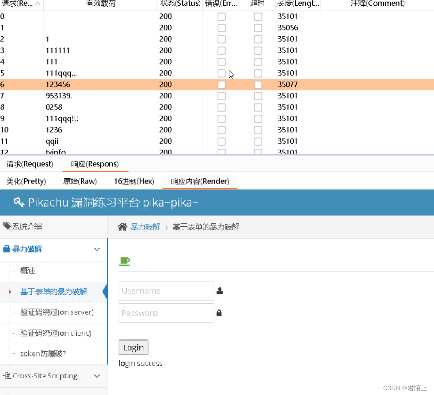434x395 pixels.
Task: Select the payload cell 111qqq!!!
Action: [62, 119]
